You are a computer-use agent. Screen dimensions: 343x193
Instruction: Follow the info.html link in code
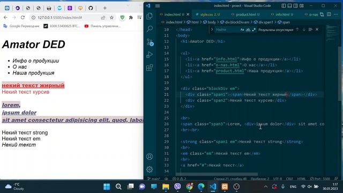point(226,59)
